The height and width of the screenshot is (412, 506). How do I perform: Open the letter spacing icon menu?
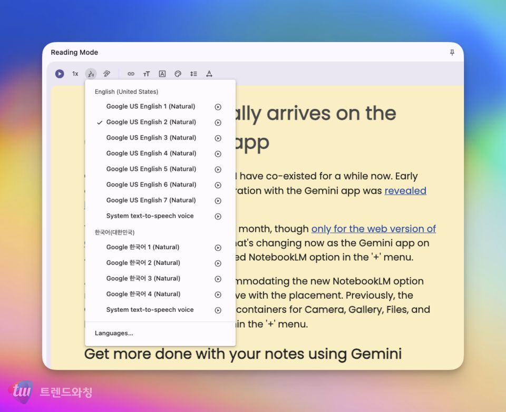[209, 74]
